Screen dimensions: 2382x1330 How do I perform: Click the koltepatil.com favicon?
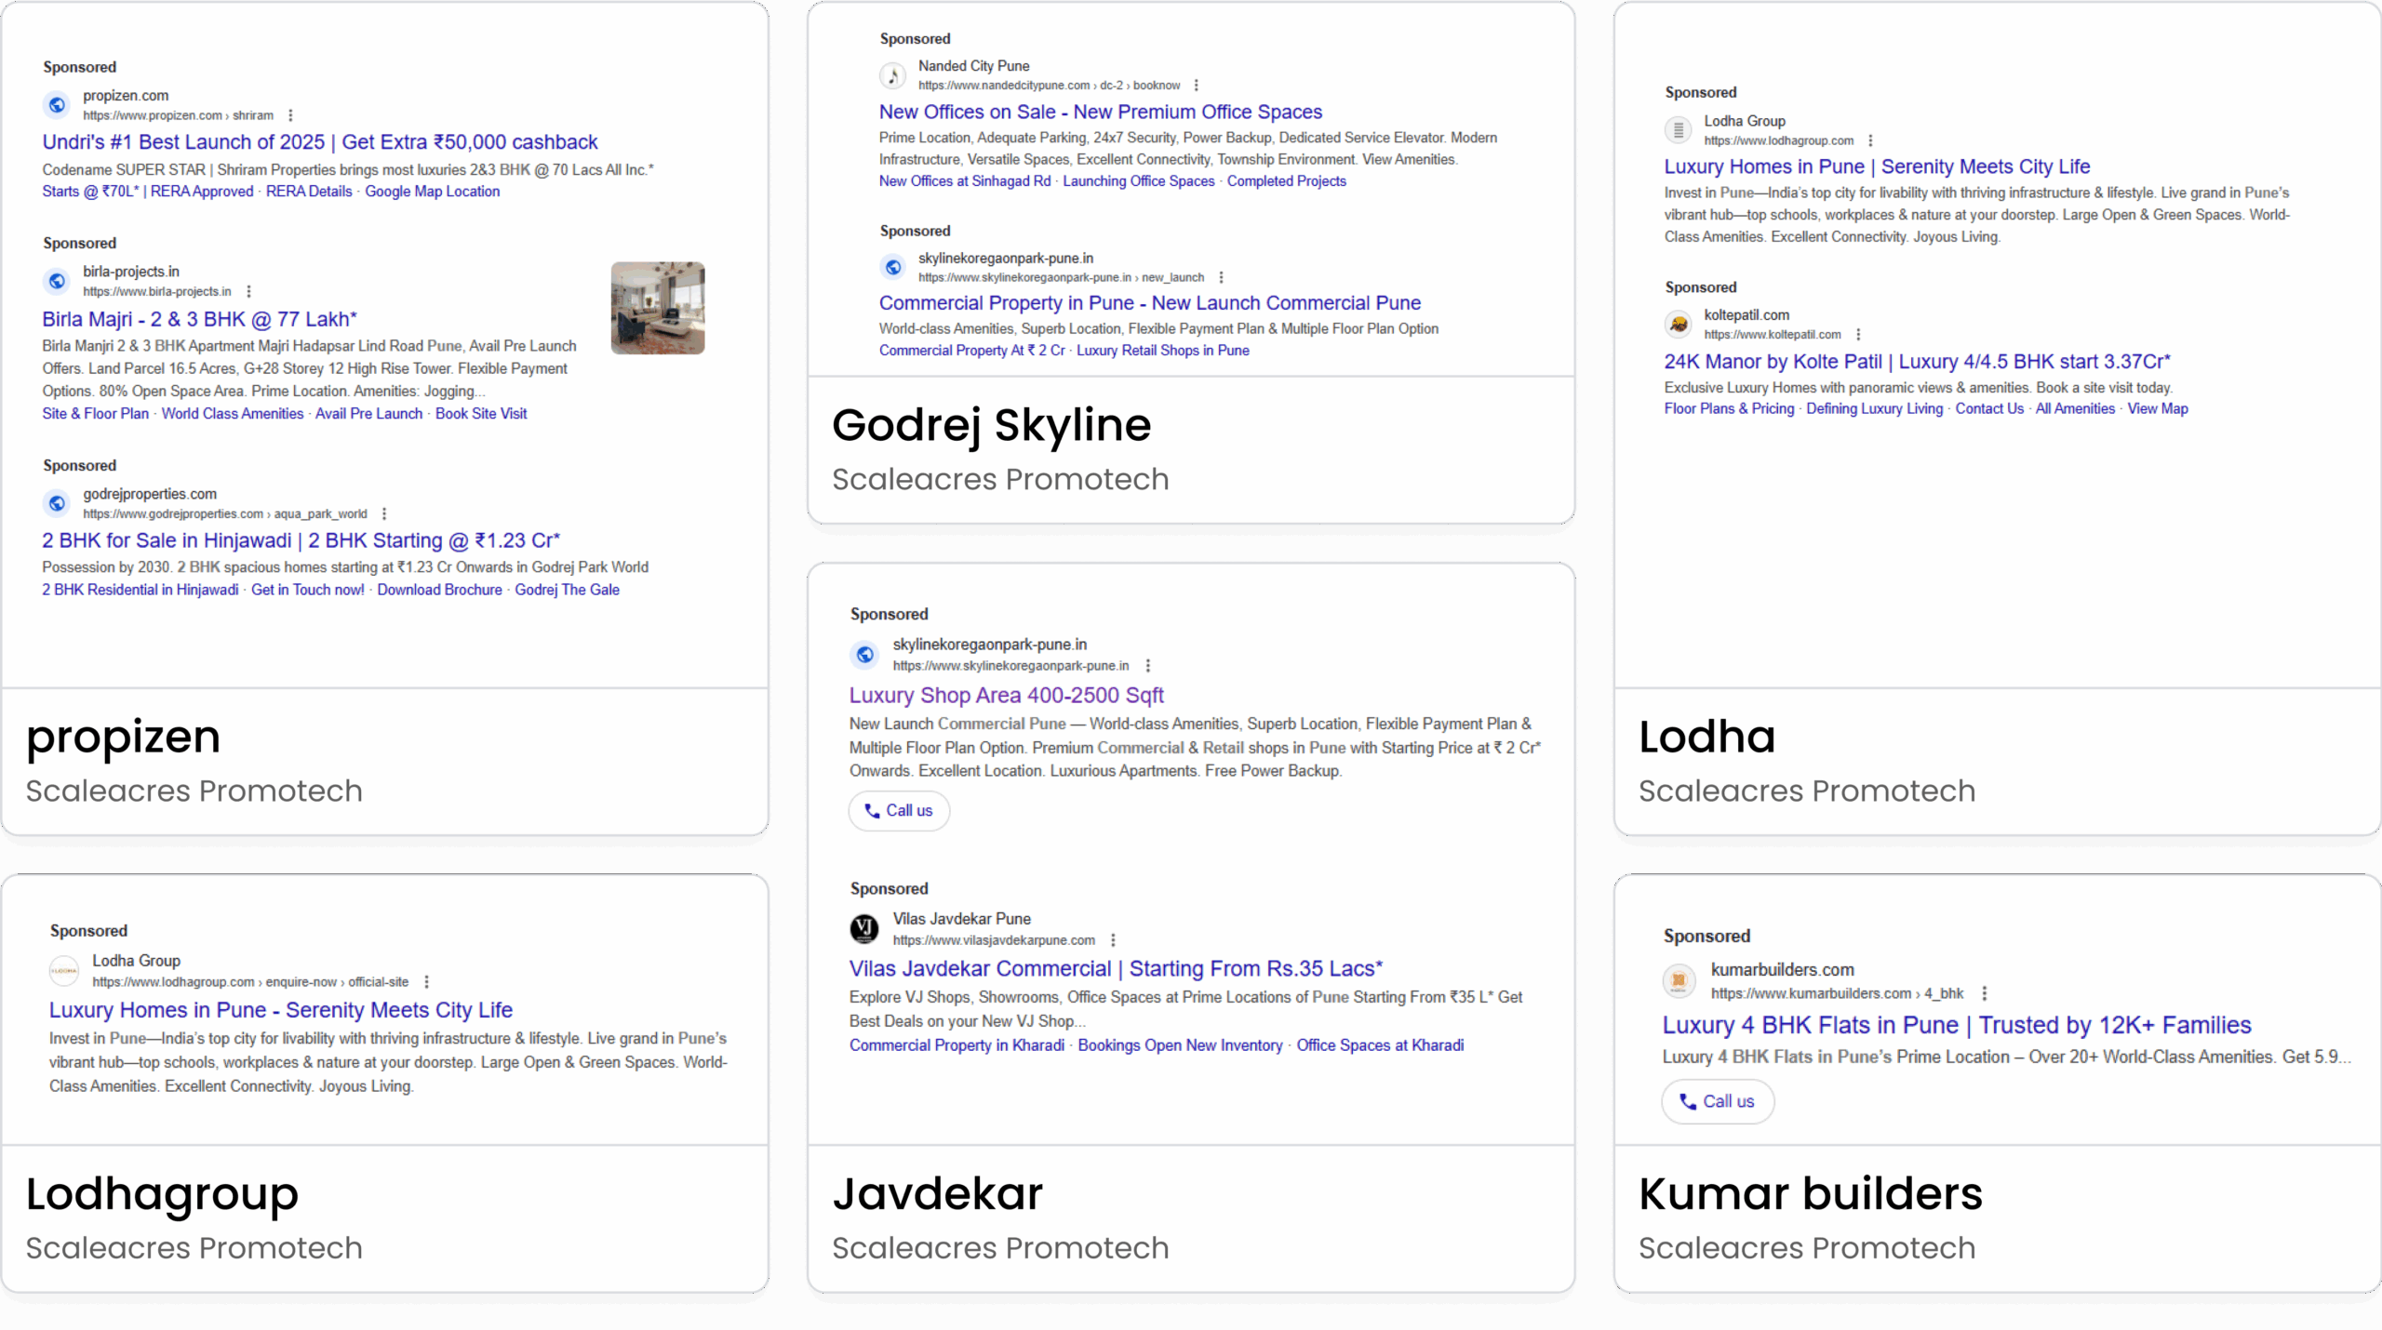(1679, 325)
